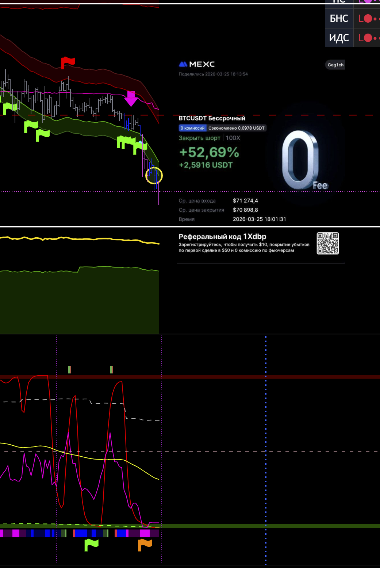The width and height of the screenshot is (380, 568).
Task: Click the 'Реферальный код 1Xdbp' heading
Action: tap(222, 237)
